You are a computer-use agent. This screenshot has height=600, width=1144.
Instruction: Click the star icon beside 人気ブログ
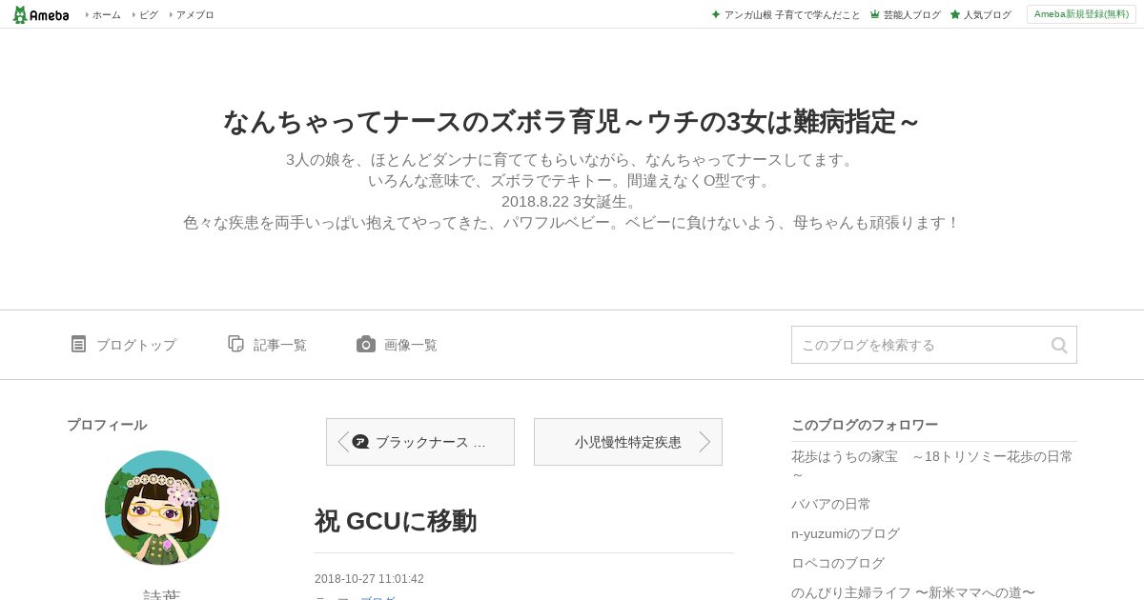click(x=954, y=15)
